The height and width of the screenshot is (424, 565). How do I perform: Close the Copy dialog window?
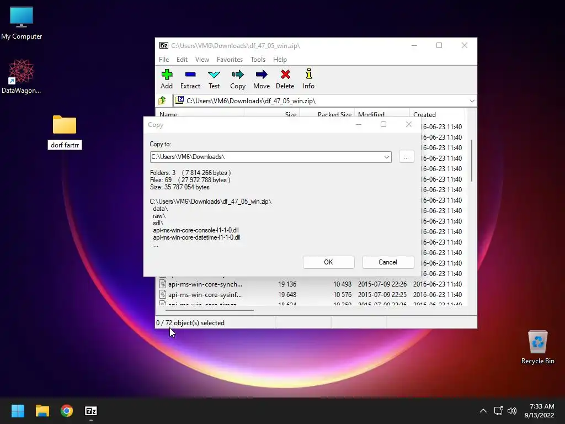409,124
